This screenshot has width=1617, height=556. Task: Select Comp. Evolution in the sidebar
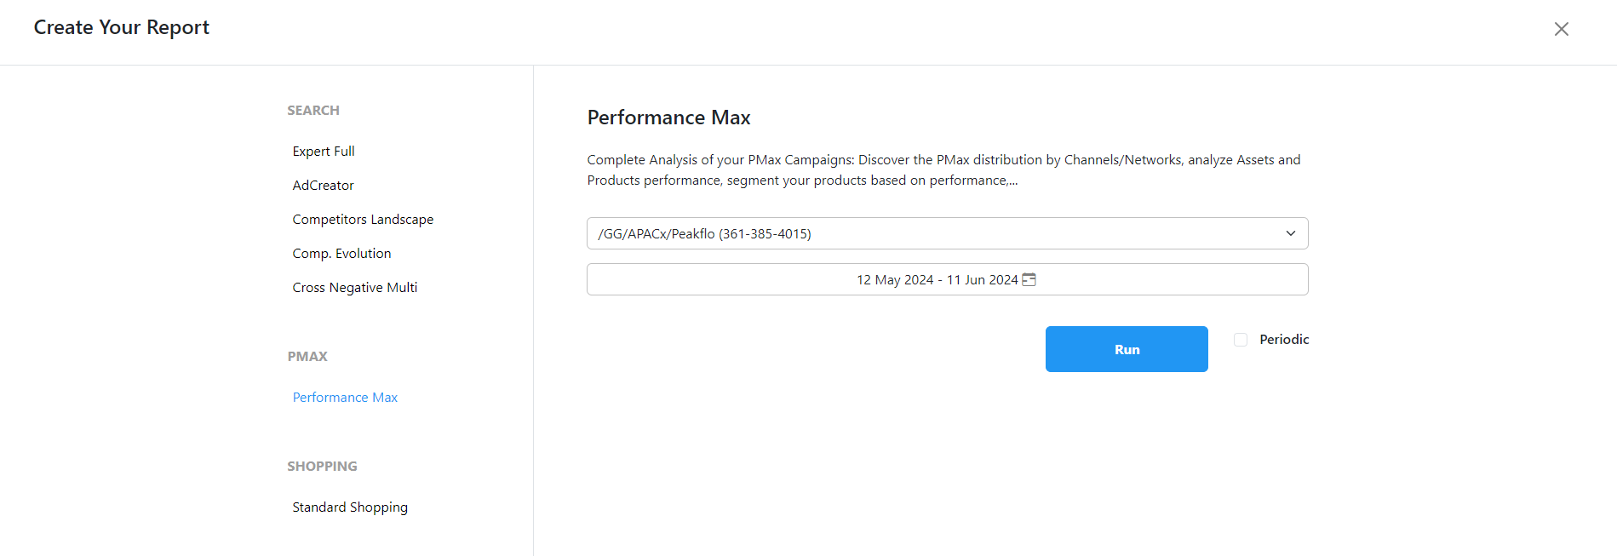(x=341, y=253)
